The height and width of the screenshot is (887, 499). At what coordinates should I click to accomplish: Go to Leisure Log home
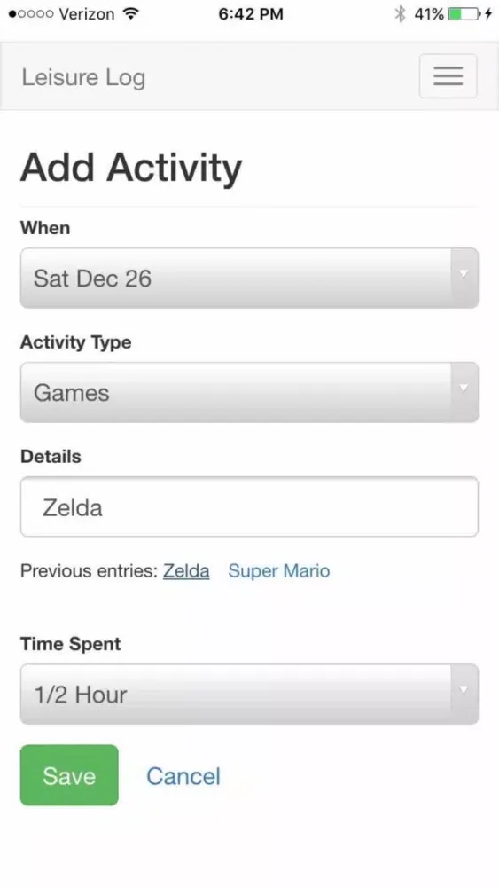click(x=83, y=77)
